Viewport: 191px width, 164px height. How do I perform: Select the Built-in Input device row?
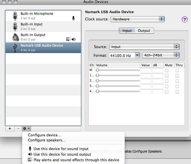coord(43,27)
